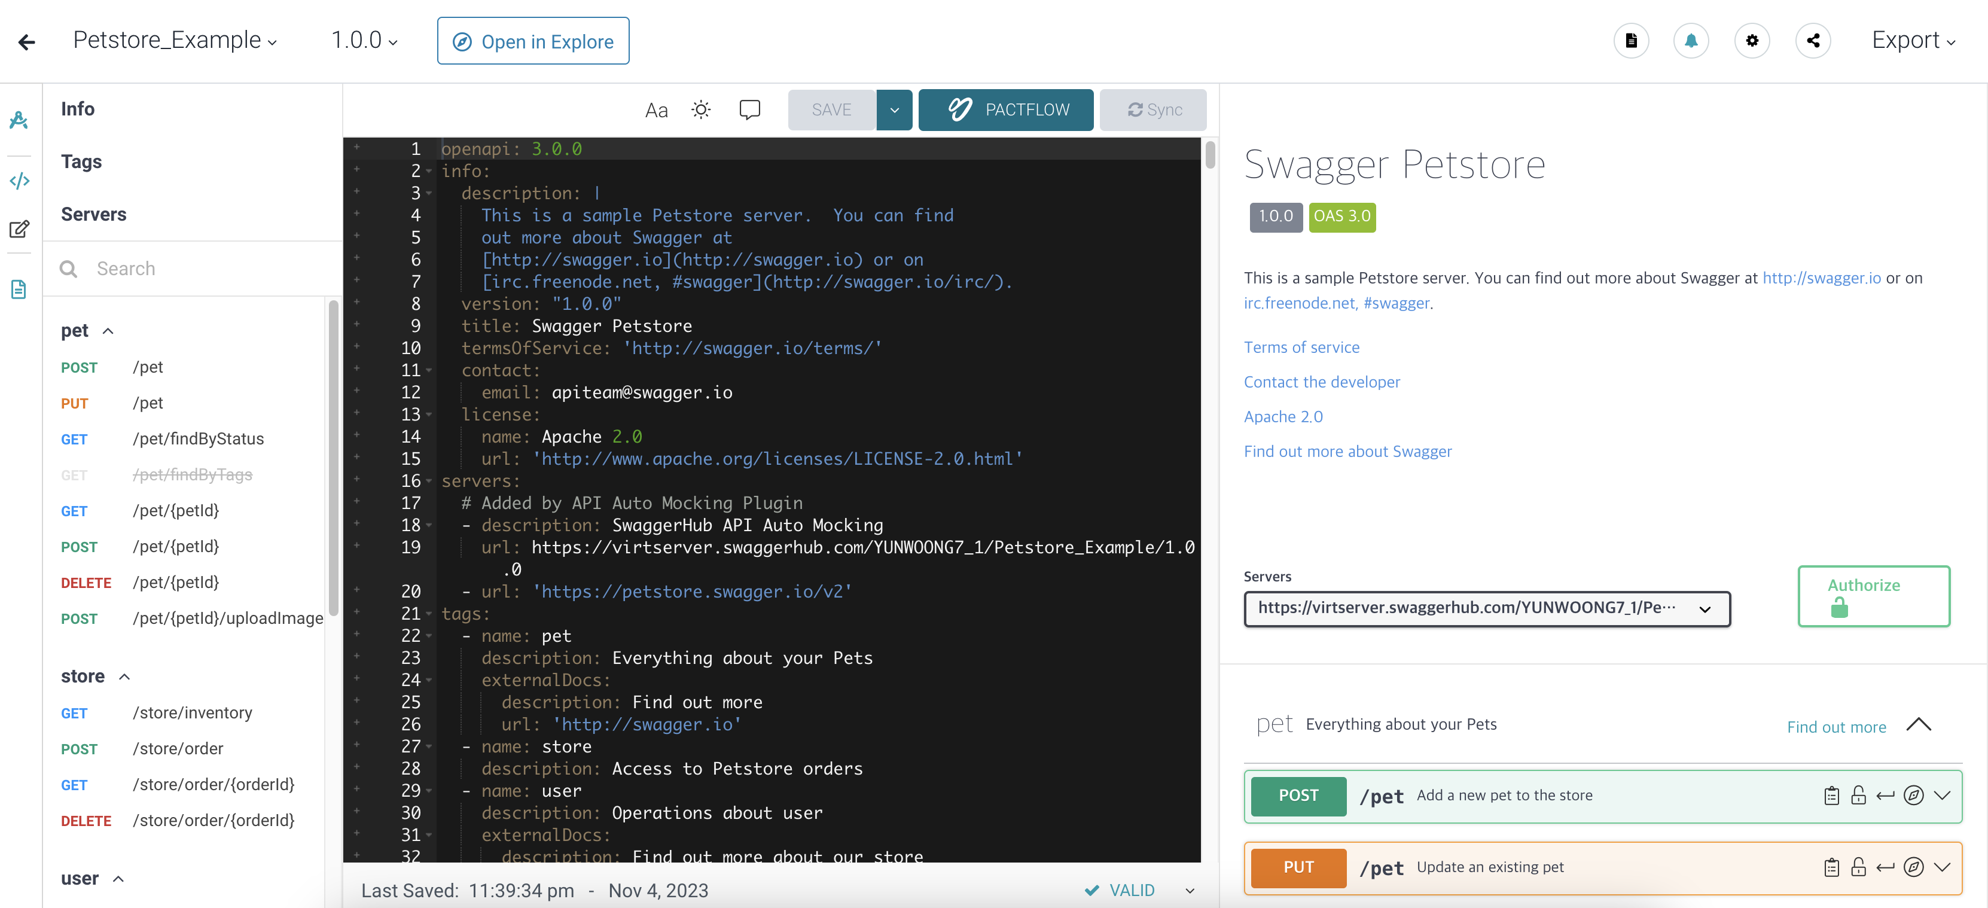
Task: Follow the Contact the developer link
Action: coord(1321,382)
